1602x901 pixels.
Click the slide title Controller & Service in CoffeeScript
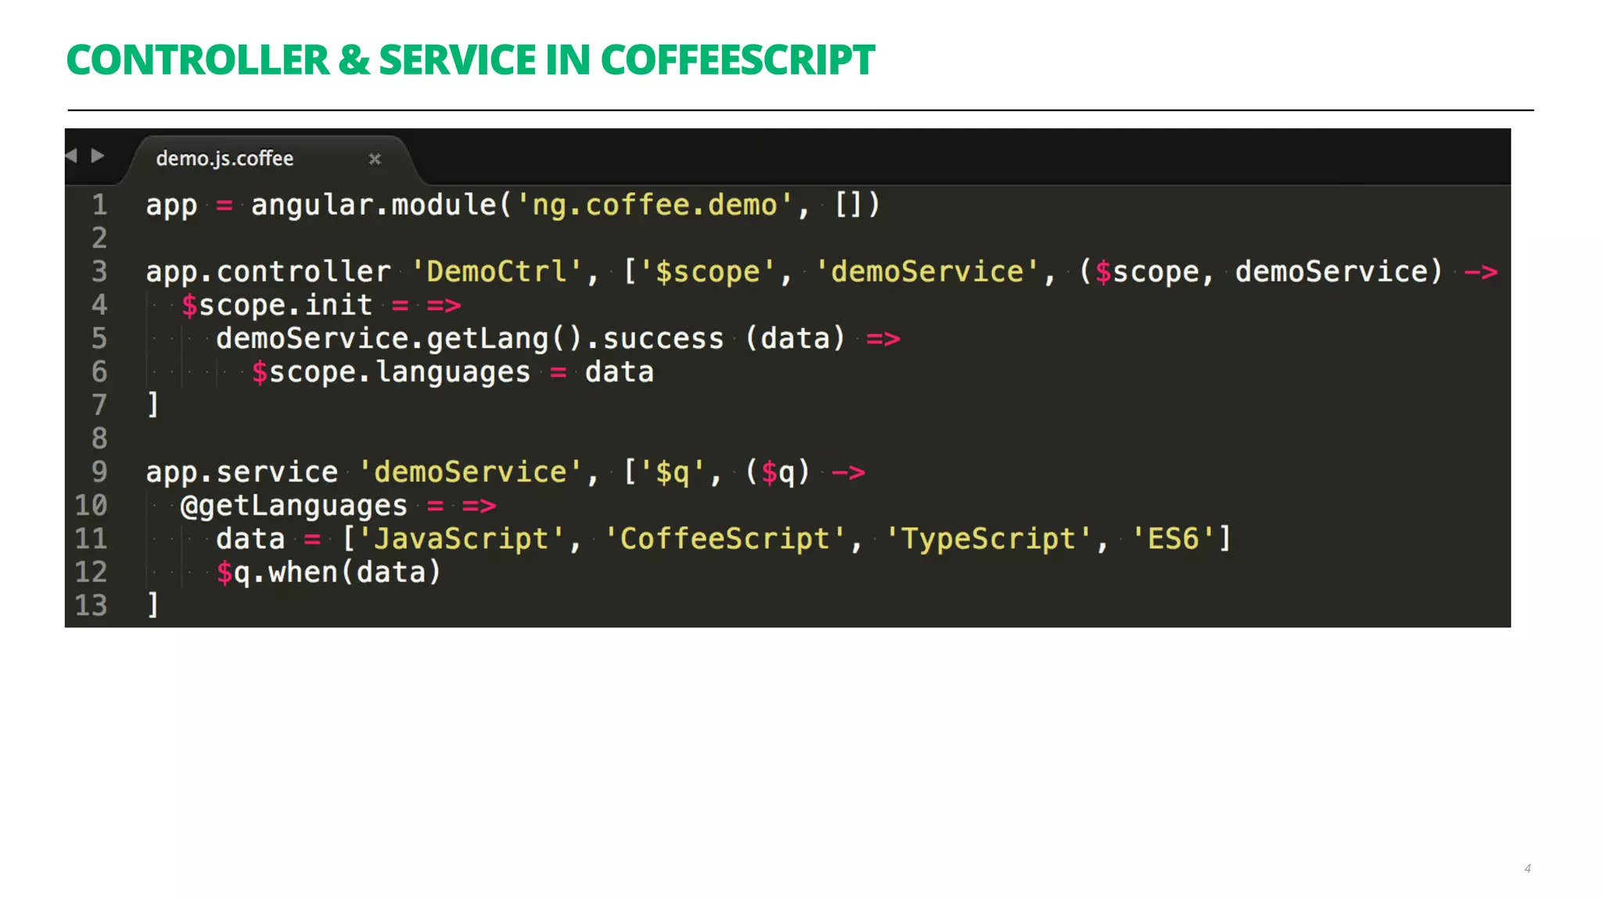click(x=471, y=60)
